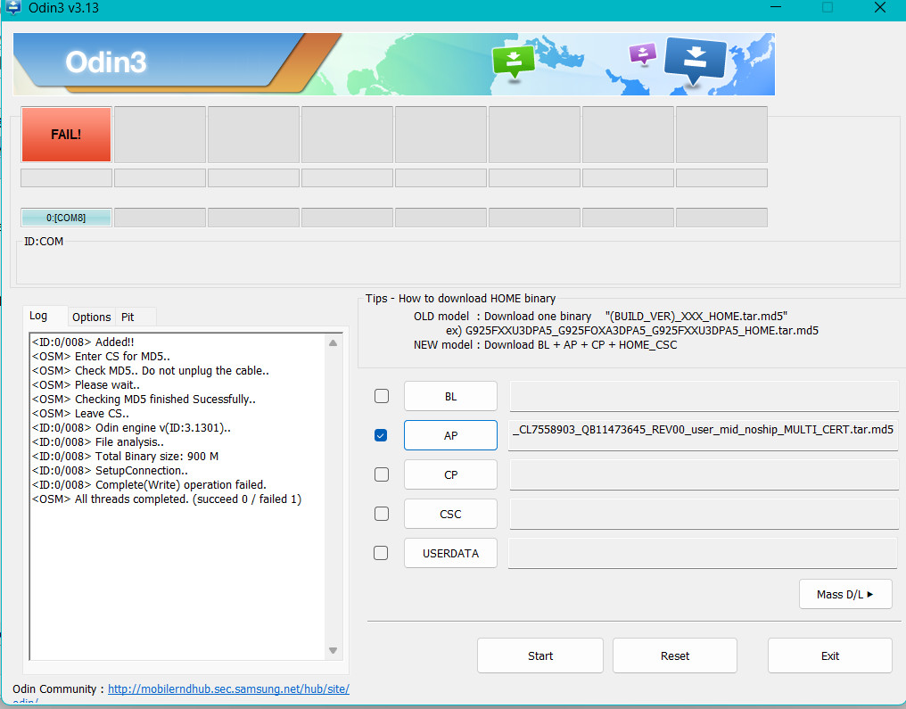The height and width of the screenshot is (709, 906).
Task: Switch to the Log tab
Action: click(x=38, y=316)
